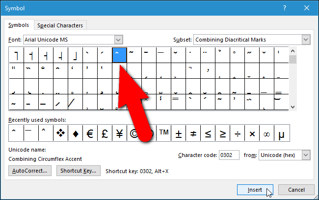Choose the recently used black diamond ♦
319x200 pixels.
pos(76,133)
